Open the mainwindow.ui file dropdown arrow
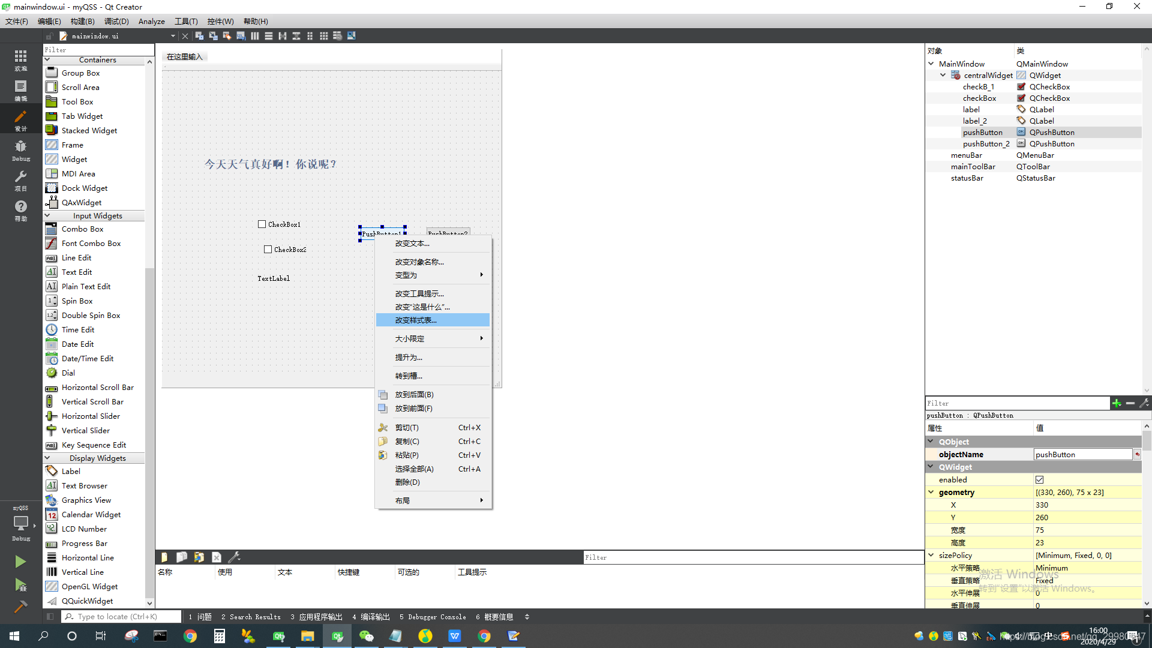Screen dimensions: 1152x648 tap(173, 36)
